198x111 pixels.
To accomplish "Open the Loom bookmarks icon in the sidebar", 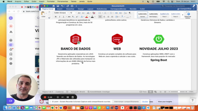I will pyautogui.click(x=11, y=54).
